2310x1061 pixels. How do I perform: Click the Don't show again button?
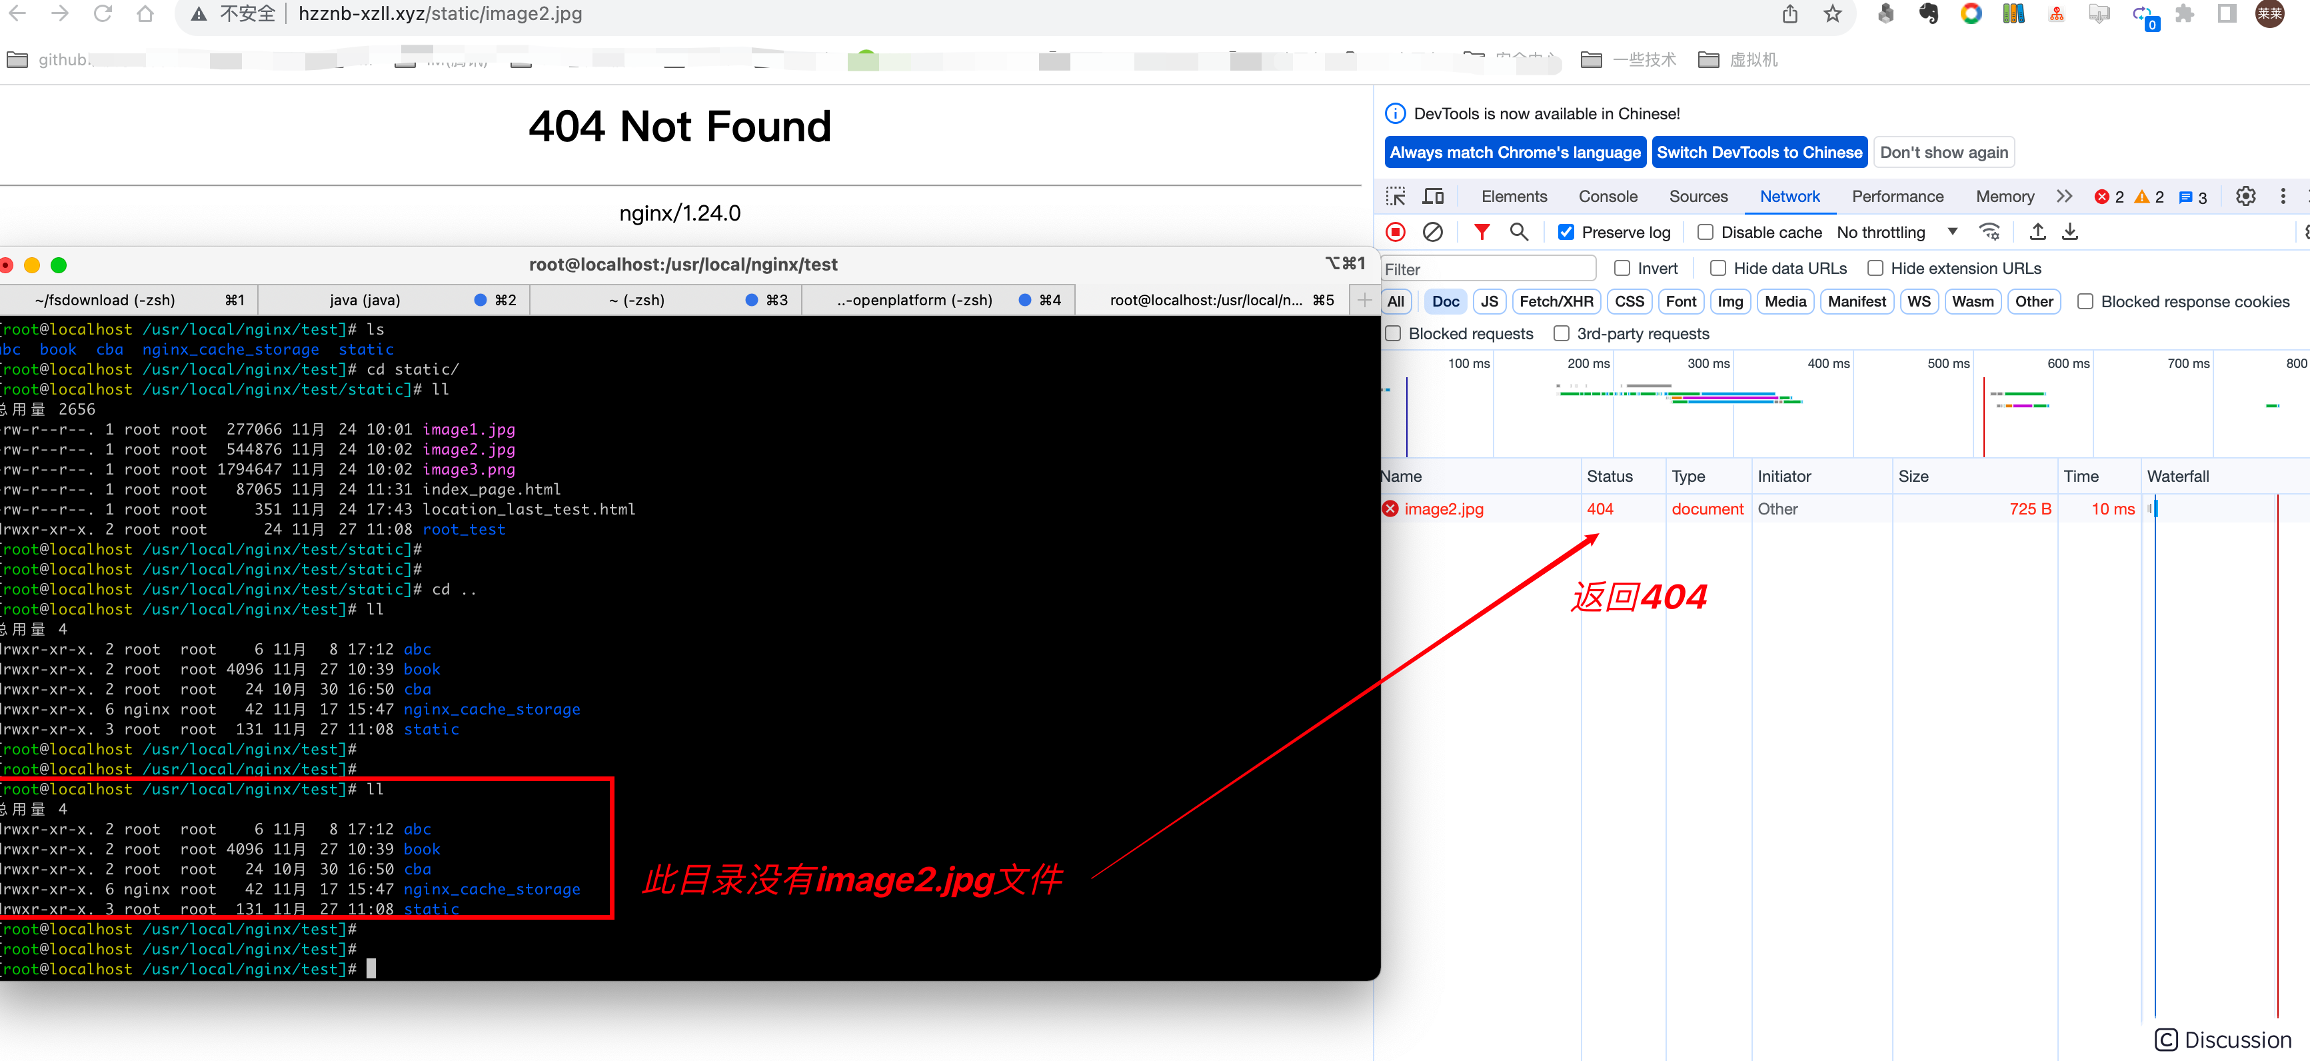pyautogui.click(x=1943, y=153)
